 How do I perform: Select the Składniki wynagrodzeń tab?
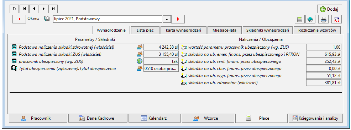268,30
